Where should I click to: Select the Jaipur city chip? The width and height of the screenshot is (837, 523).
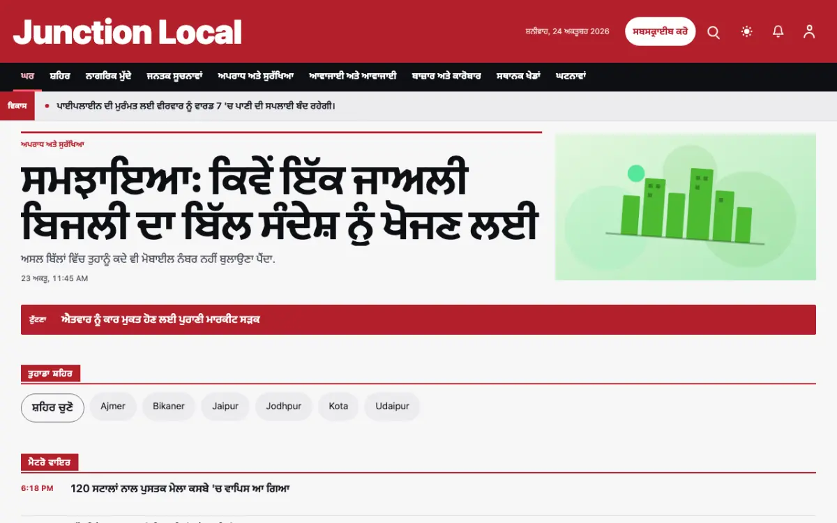pyautogui.click(x=225, y=407)
